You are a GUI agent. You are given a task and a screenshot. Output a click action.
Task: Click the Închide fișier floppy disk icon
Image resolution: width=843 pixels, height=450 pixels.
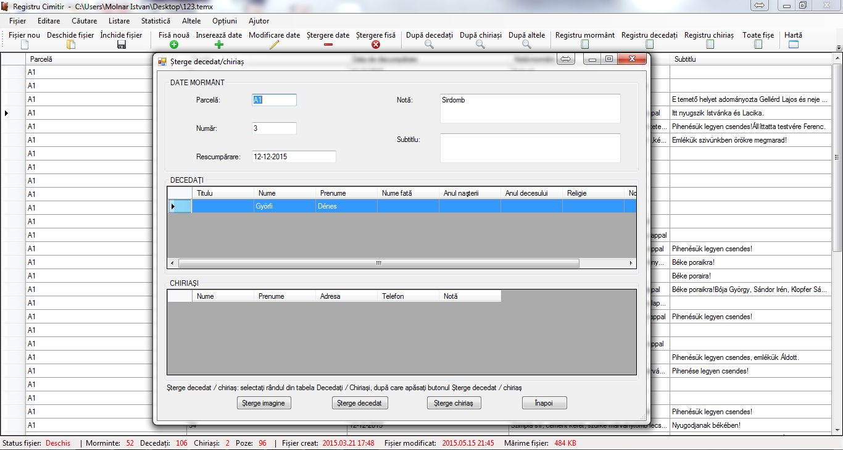121,44
